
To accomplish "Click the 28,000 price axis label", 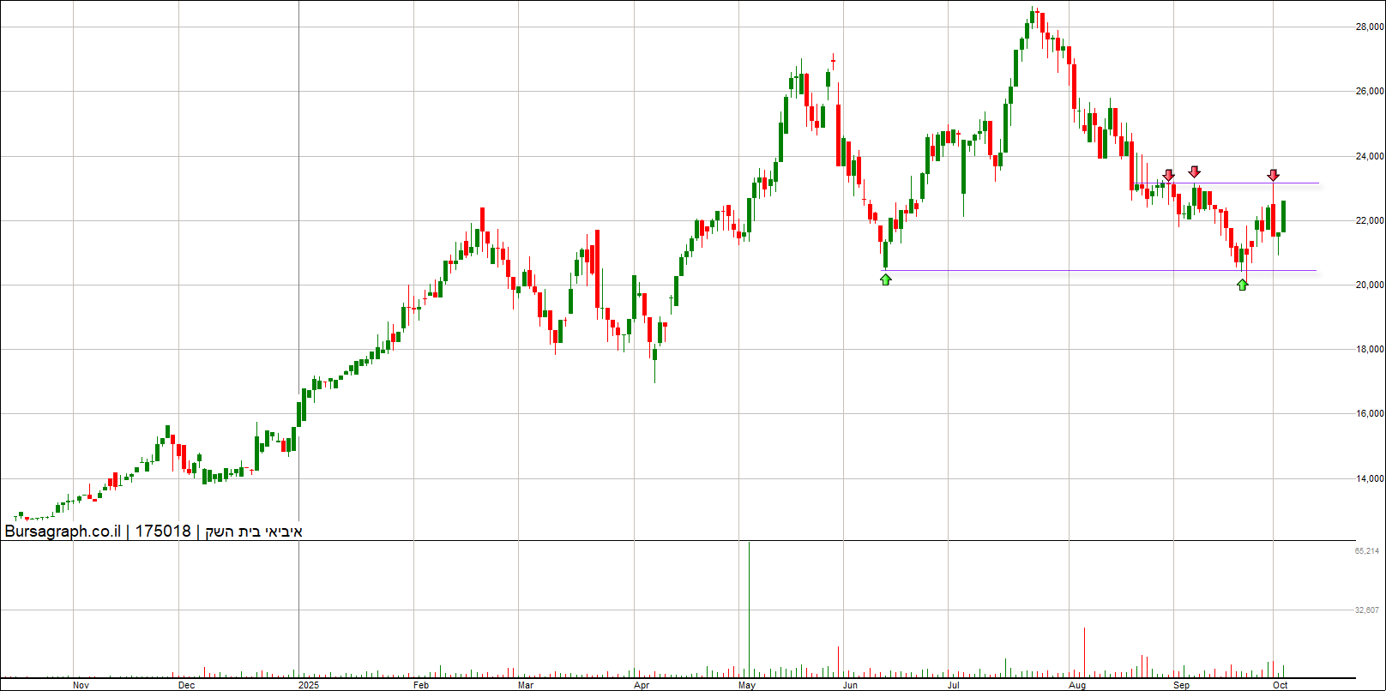I will tap(1369, 27).
